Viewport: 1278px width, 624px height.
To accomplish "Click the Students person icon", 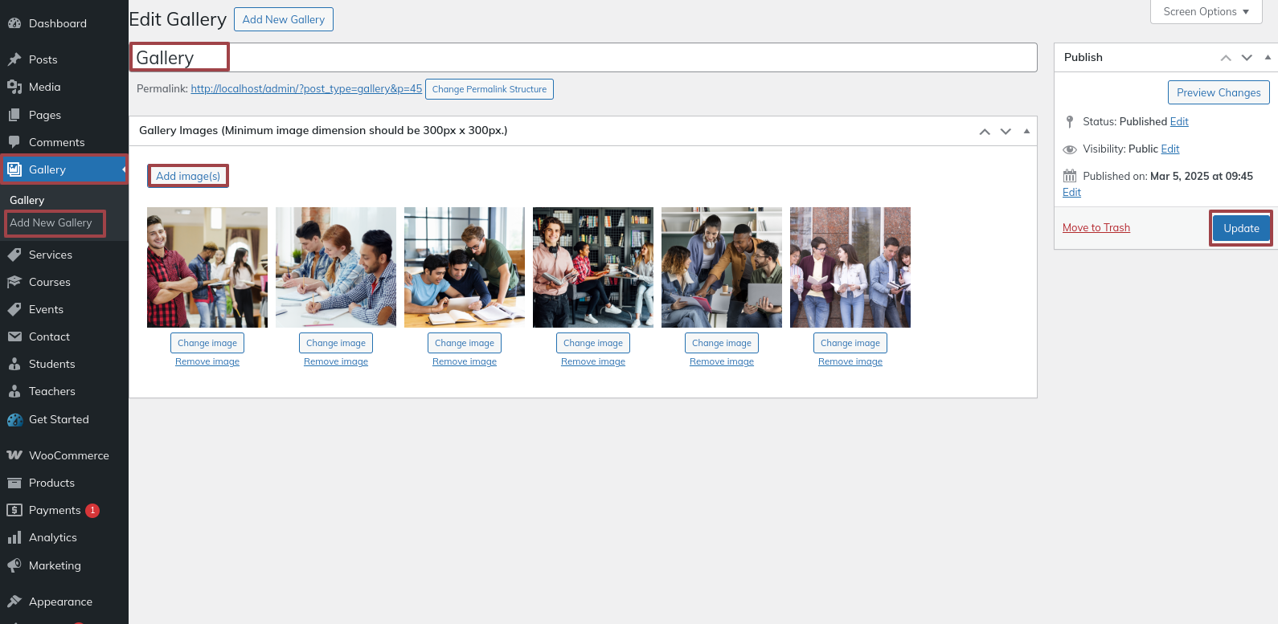I will point(14,364).
